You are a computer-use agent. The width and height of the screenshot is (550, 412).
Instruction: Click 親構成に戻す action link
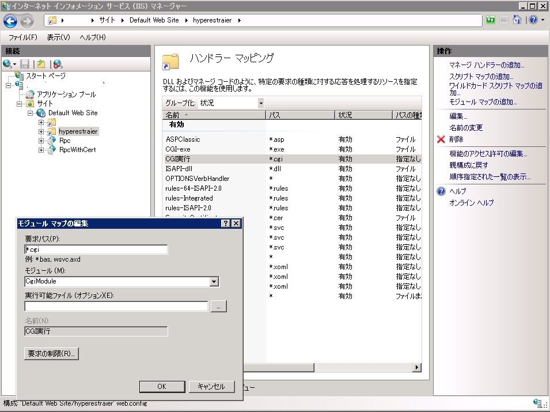(469, 165)
